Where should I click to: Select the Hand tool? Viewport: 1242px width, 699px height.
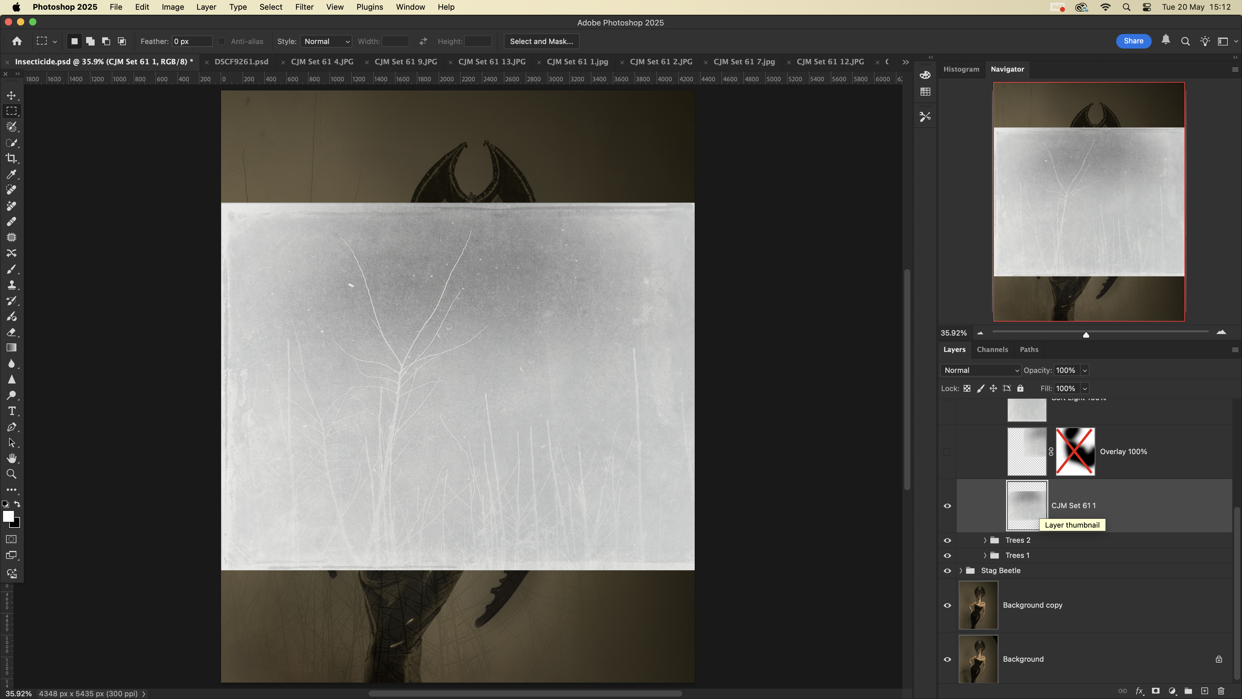click(x=12, y=458)
